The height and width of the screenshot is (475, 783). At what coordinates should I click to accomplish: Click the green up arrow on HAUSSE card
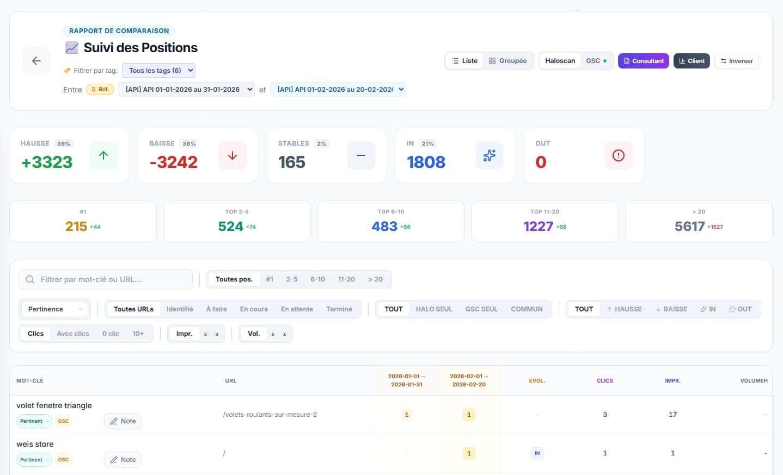click(103, 155)
